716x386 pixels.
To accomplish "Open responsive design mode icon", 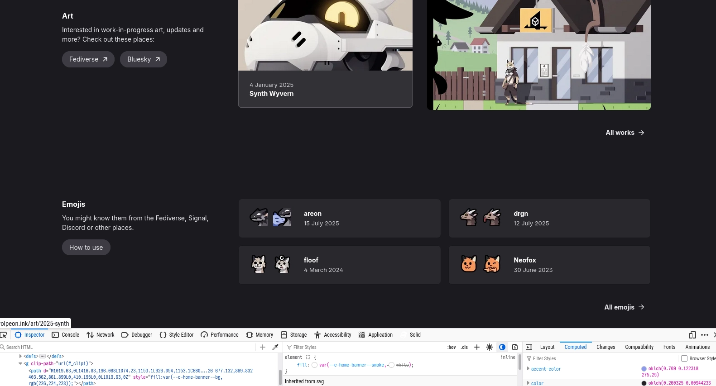I will [692, 335].
